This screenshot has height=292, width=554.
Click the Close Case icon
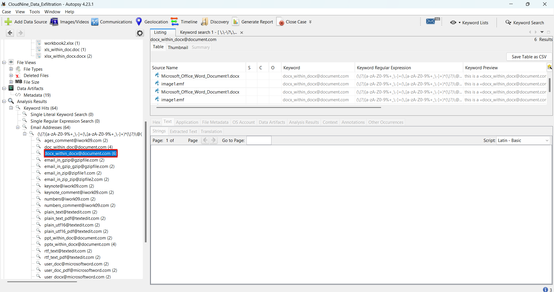(280, 22)
